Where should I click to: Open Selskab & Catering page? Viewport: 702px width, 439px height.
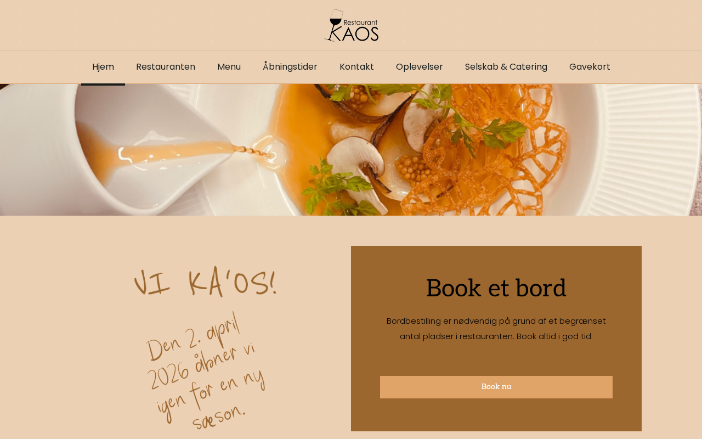pos(506,67)
